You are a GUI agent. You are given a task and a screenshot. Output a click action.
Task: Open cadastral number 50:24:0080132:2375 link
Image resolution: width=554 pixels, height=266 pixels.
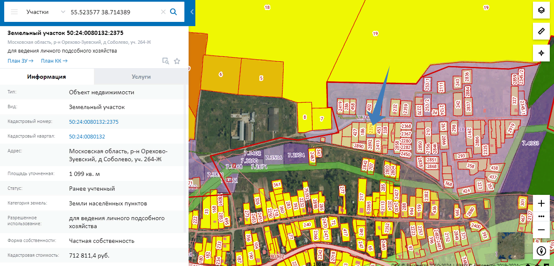(94, 122)
